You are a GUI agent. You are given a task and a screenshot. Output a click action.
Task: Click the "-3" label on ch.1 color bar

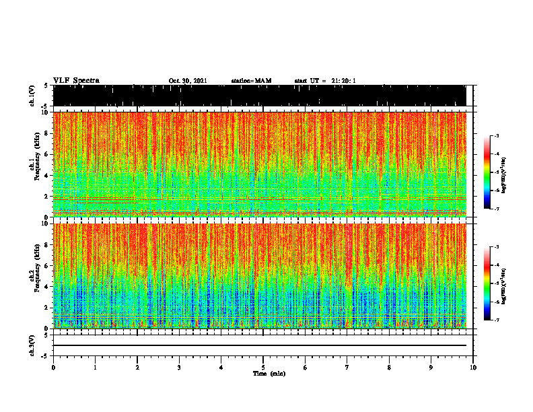pyautogui.click(x=497, y=135)
